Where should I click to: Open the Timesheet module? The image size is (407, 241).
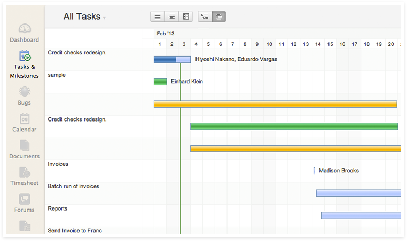click(25, 176)
